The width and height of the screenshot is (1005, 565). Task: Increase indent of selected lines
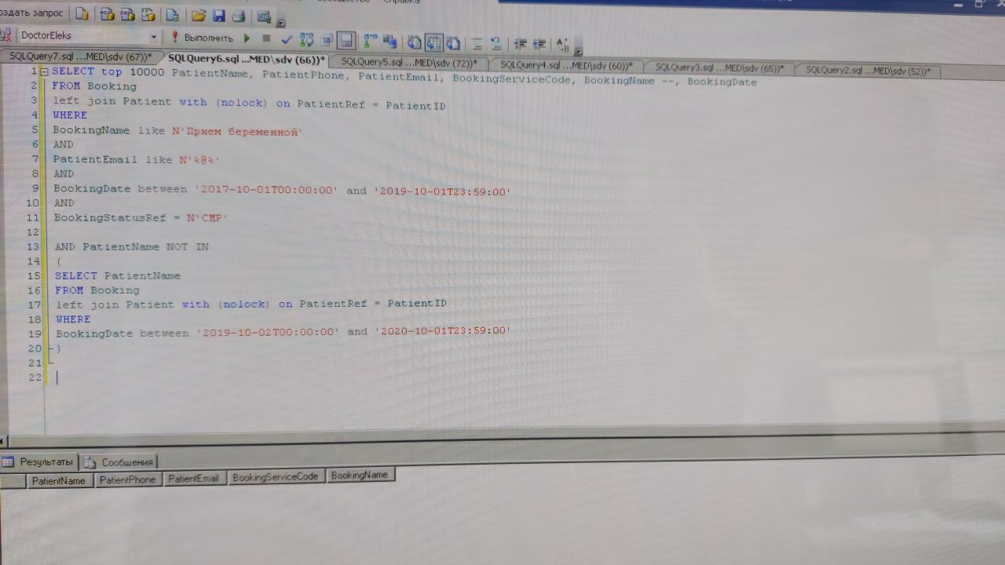[x=539, y=43]
